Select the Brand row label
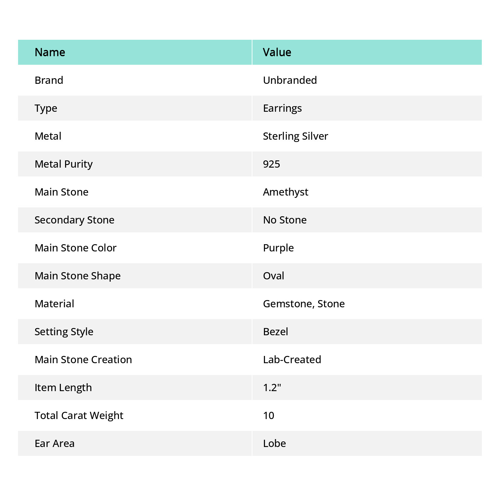The height and width of the screenshot is (493, 493). (49, 80)
